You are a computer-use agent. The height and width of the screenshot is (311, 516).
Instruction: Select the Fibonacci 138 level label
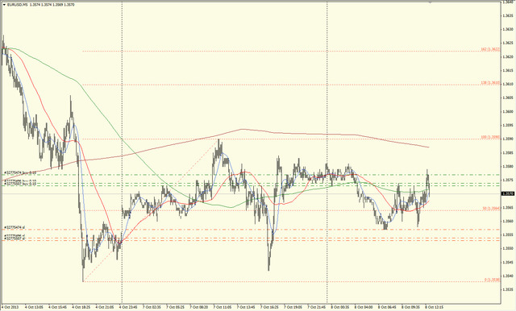tap(490, 82)
